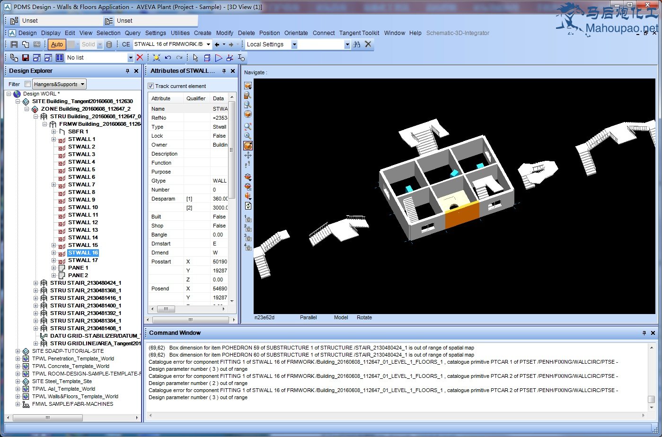Image resolution: width=662 pixels, height=437 pixels.
Task: Select FMWL SAMPLE/FABR-MACHINES
Action: click(72, 404)
